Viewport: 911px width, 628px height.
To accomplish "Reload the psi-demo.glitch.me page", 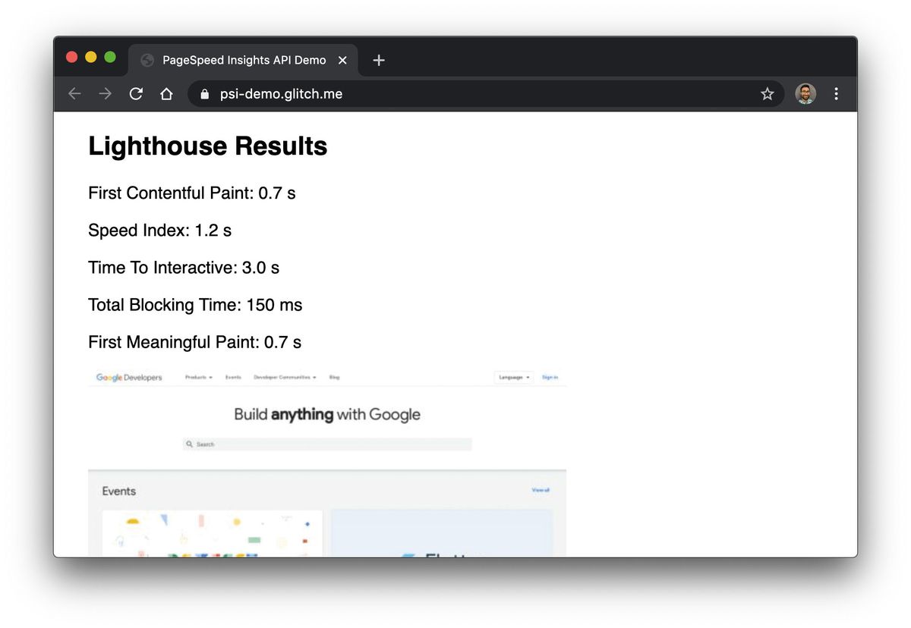I will coord(136,93).
